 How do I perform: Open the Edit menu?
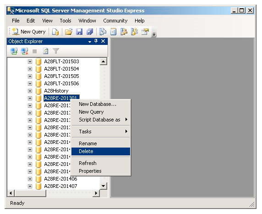(31, 21)
